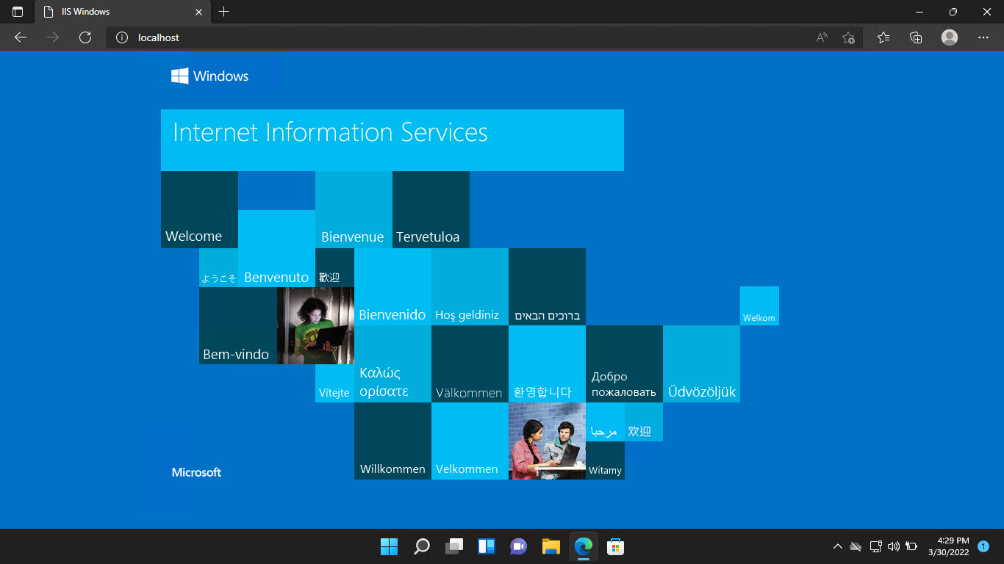Open taskbar Search
Image resolution: width=1004 pixels, height=564 pixels.
point(421,546)
